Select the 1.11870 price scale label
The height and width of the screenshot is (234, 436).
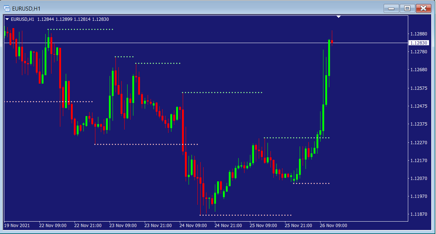pyautogui.click(x=418, y=214)
